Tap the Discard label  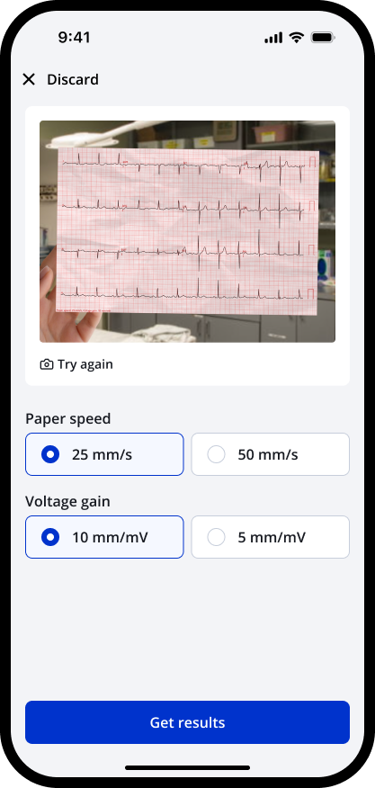[73, 79]
